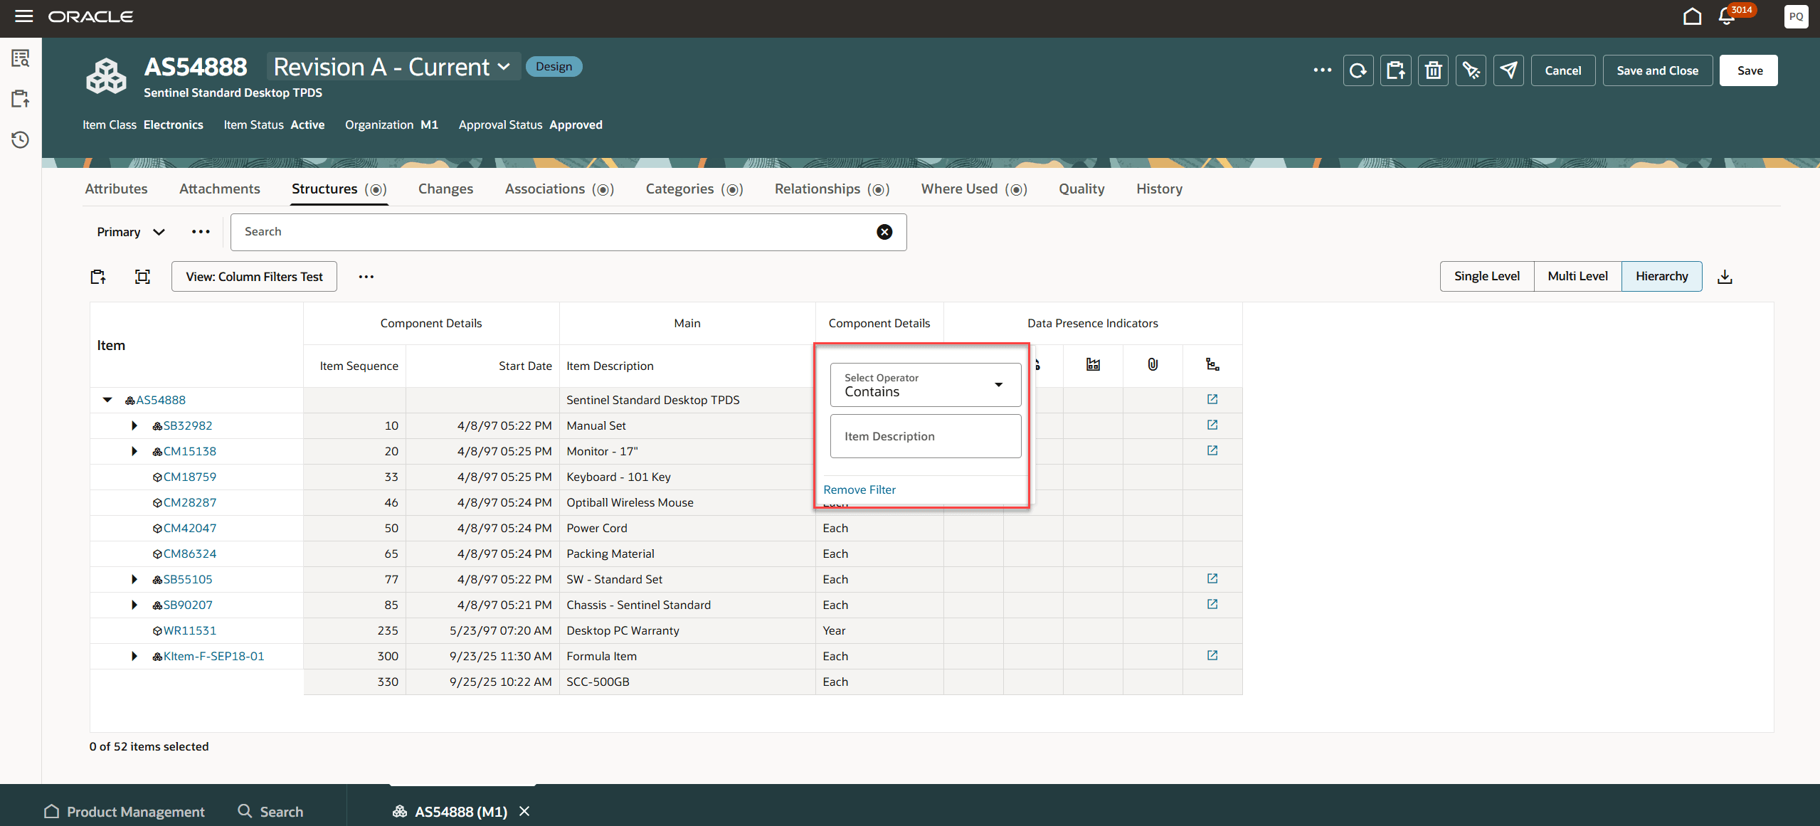Expand the CM15138 tree row
This screenshot has height=826, width=1820.
(x=134, y=450)
